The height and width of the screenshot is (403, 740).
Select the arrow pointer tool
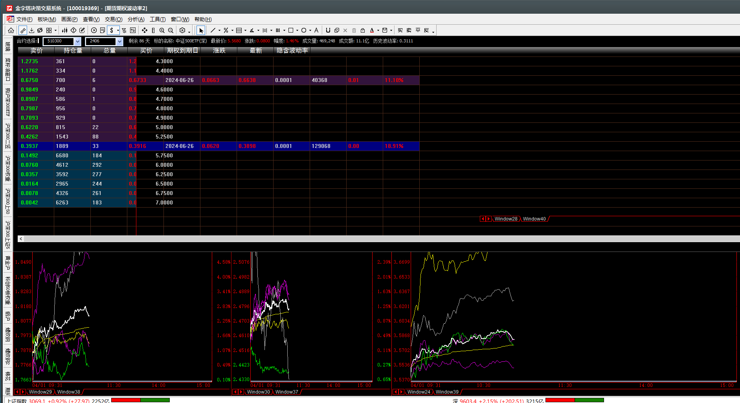[x=201, y=30]
